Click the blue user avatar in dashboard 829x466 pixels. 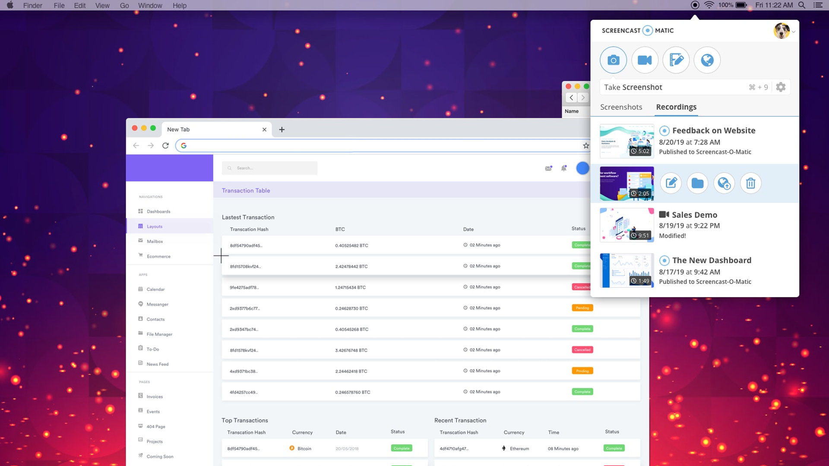[582, 168]
